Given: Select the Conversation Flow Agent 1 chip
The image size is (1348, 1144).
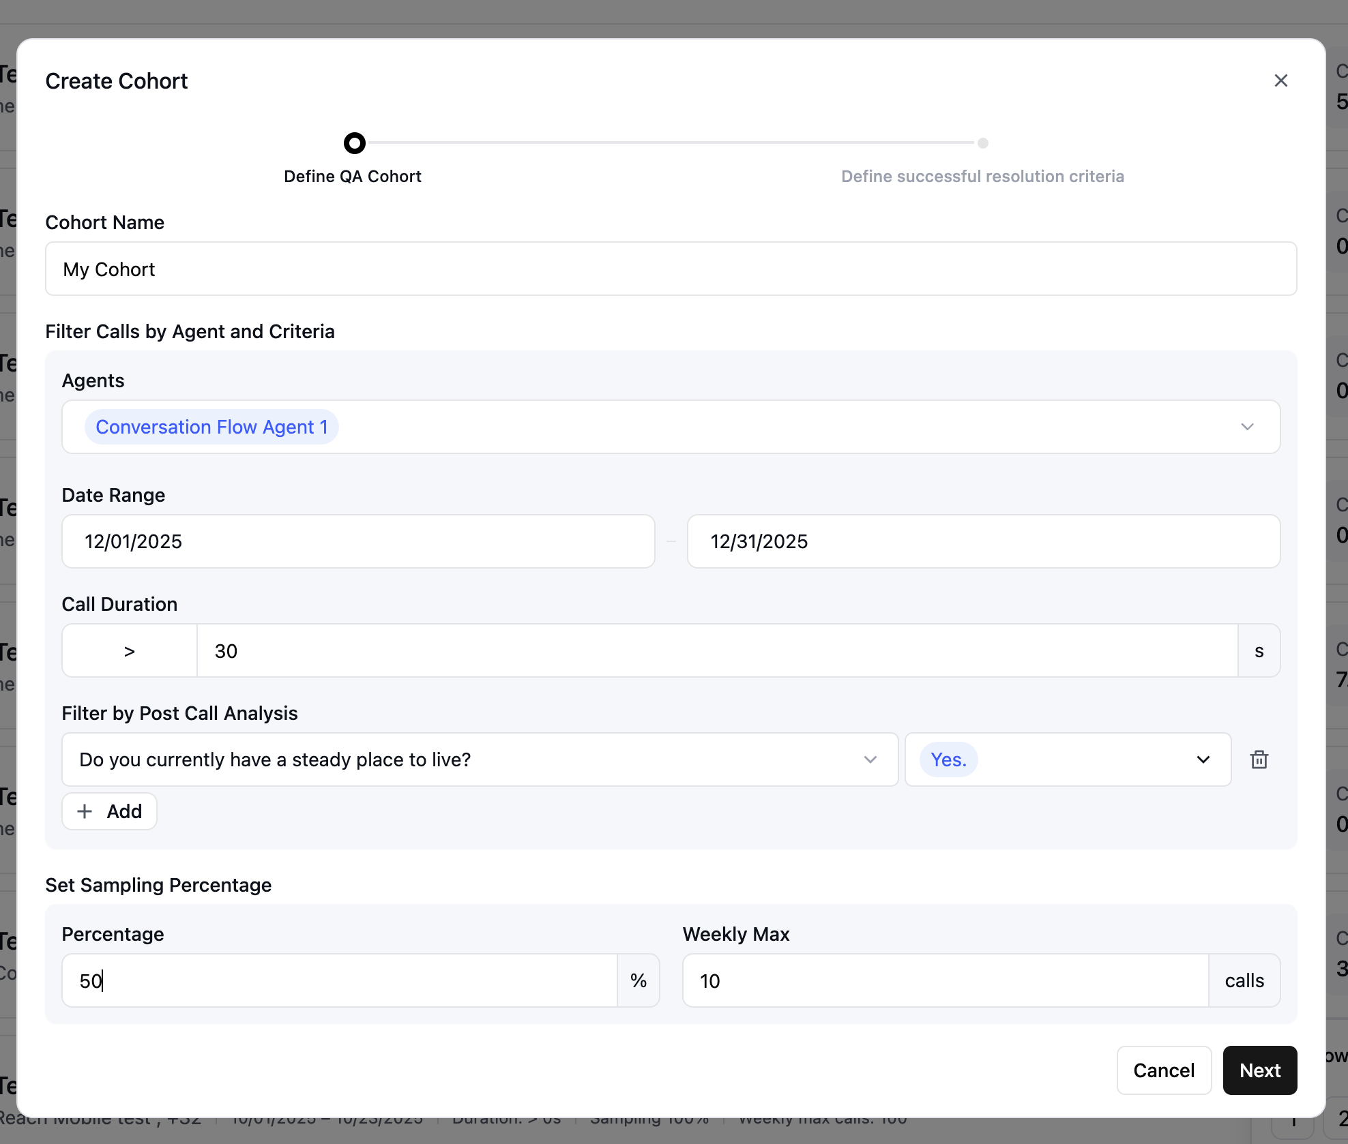Looking at the screenshot, I should (211, 427).
